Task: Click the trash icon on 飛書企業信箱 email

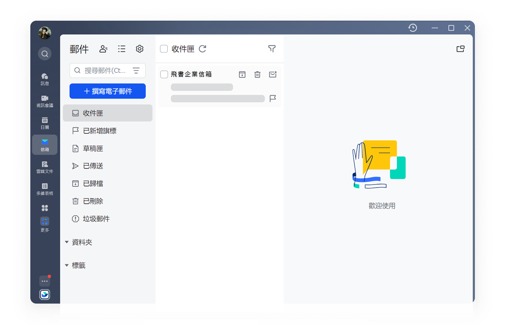Action: point(257,75)
